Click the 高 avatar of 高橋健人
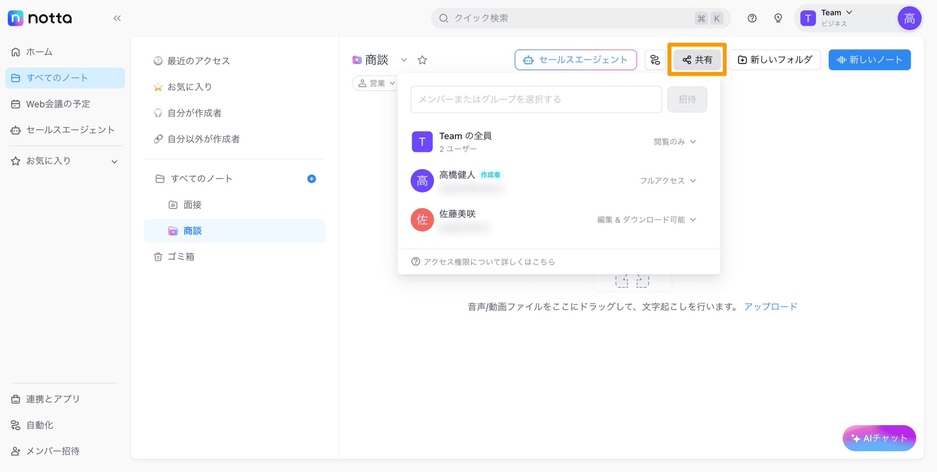 coord(422,181)
